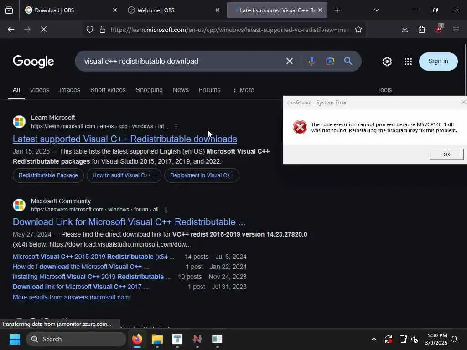Sign in to Google

pos(438,62)
